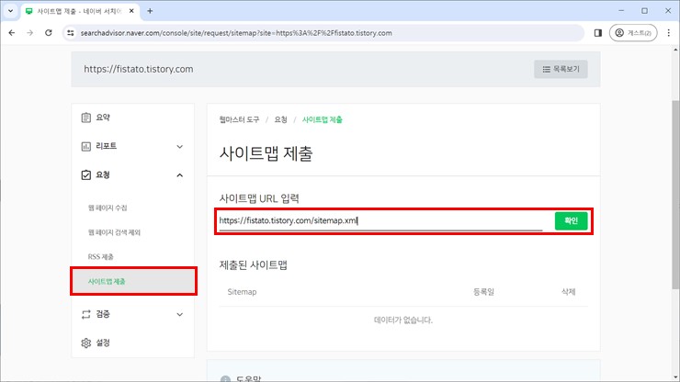Click the https://fistato.tistory.com site title

click(x=139, y=70)
